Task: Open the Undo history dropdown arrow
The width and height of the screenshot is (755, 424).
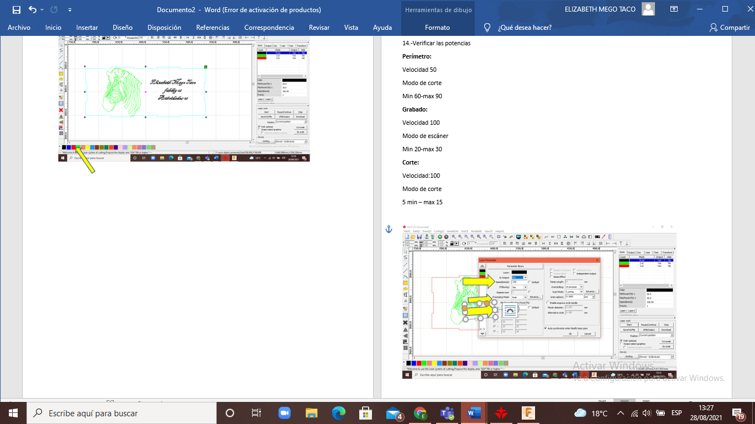Action: click(43, 10)
